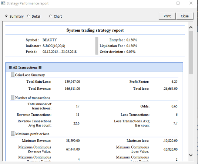
Task: Click the square icon left of All Transactions
Action: coord(10,68)
